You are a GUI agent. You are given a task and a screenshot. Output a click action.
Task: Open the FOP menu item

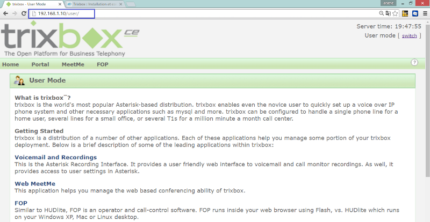[103, 64]
